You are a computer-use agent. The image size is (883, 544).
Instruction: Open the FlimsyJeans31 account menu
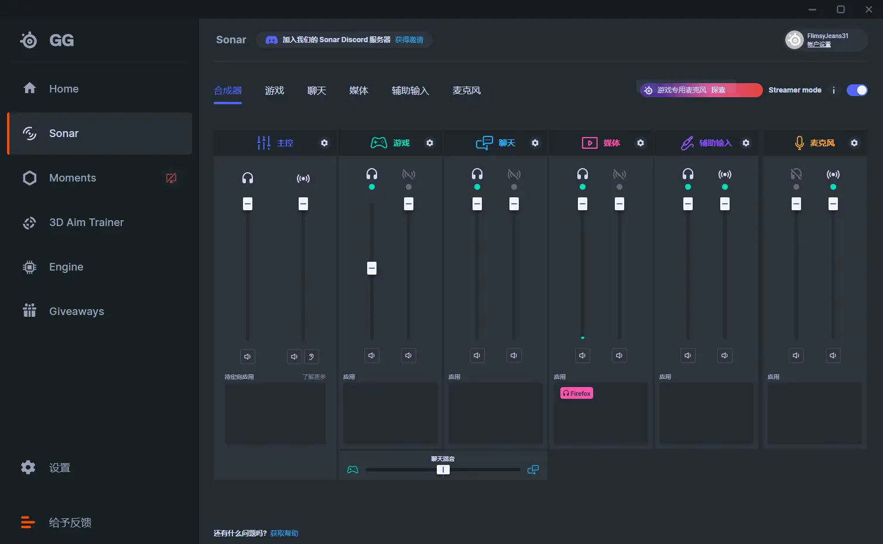(x=826, y=40)
